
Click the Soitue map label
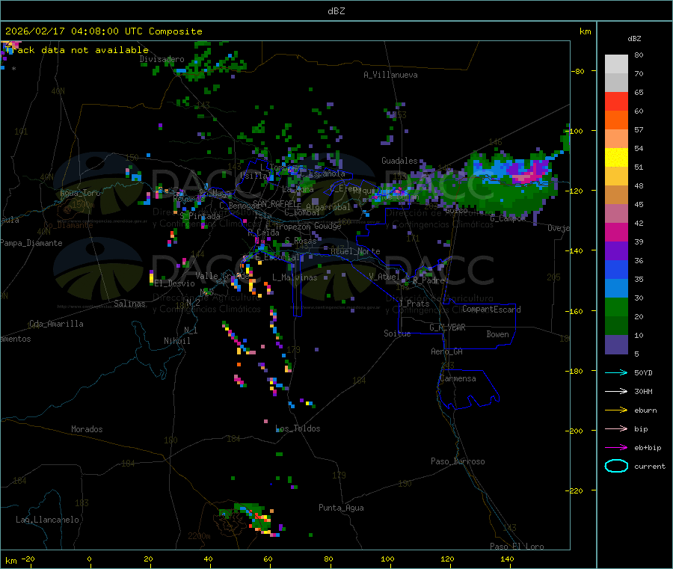coord(397,333)
